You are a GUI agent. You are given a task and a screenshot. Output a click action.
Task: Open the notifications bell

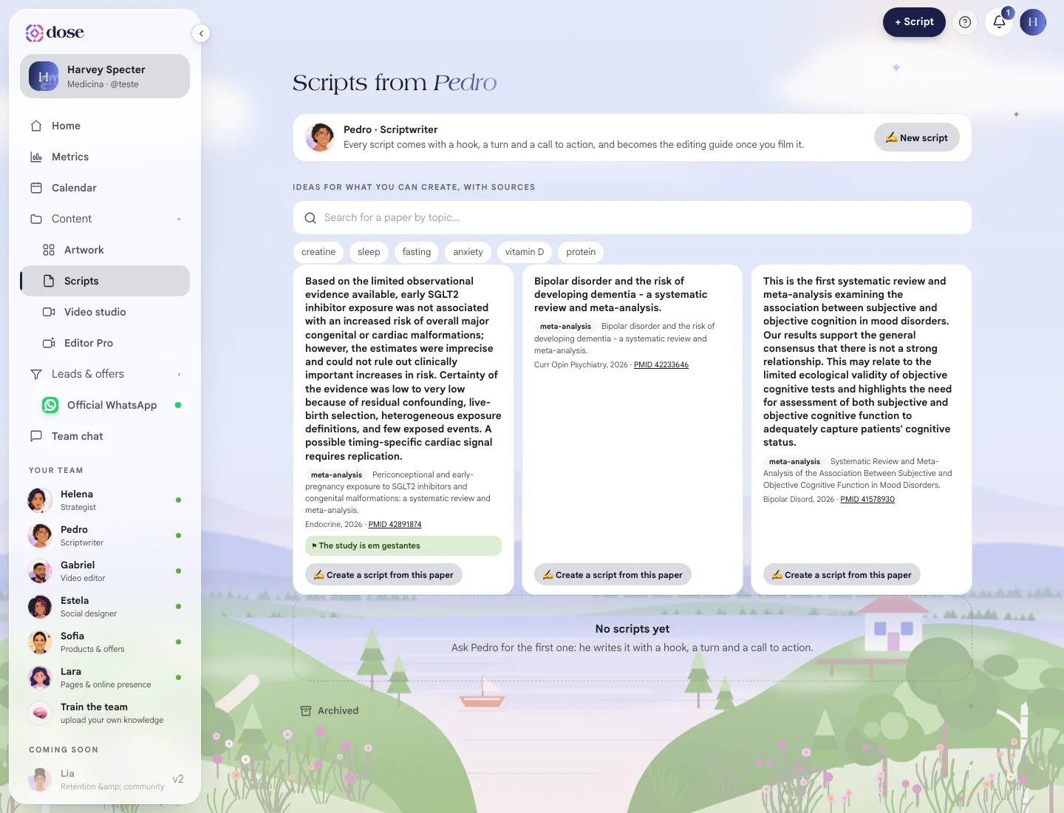tap(999, 22)
